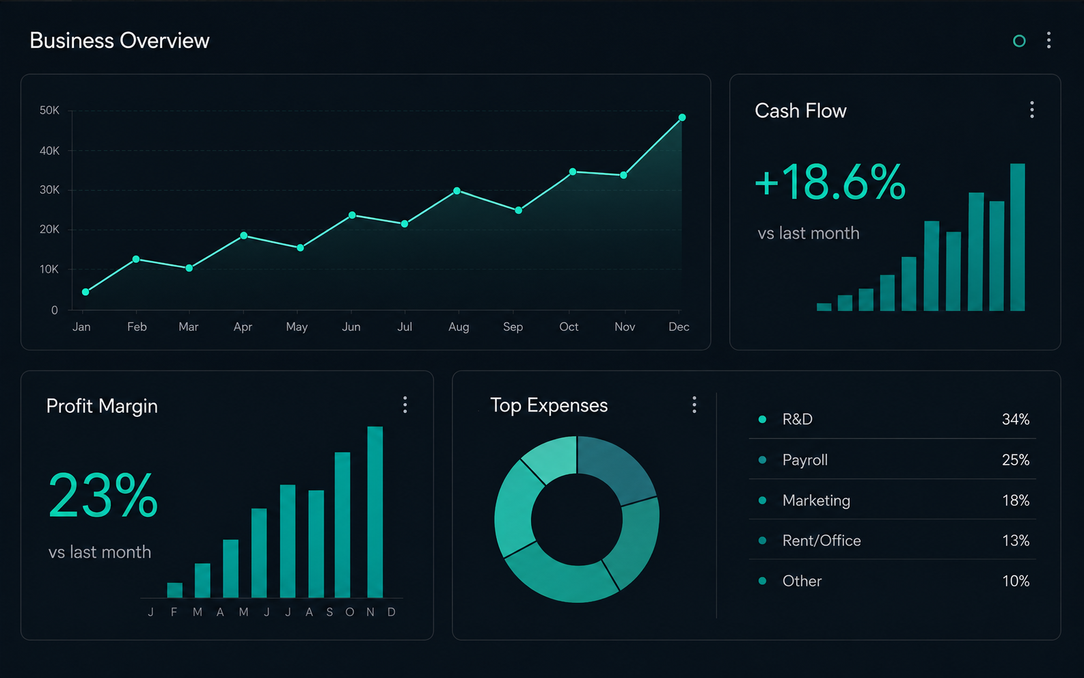Select the June data point on line chart
1084x678 pixels.
coord(352,215)
